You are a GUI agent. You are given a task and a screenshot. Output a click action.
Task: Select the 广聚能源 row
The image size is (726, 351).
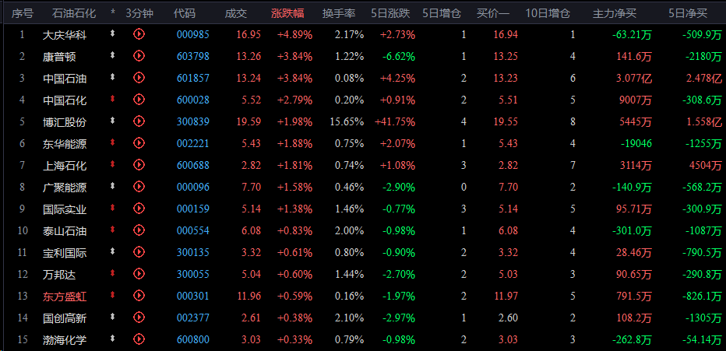(363, 187)
